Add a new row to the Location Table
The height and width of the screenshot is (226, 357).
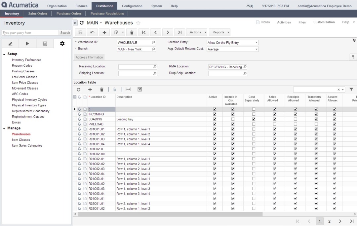[x=90, y=89]
